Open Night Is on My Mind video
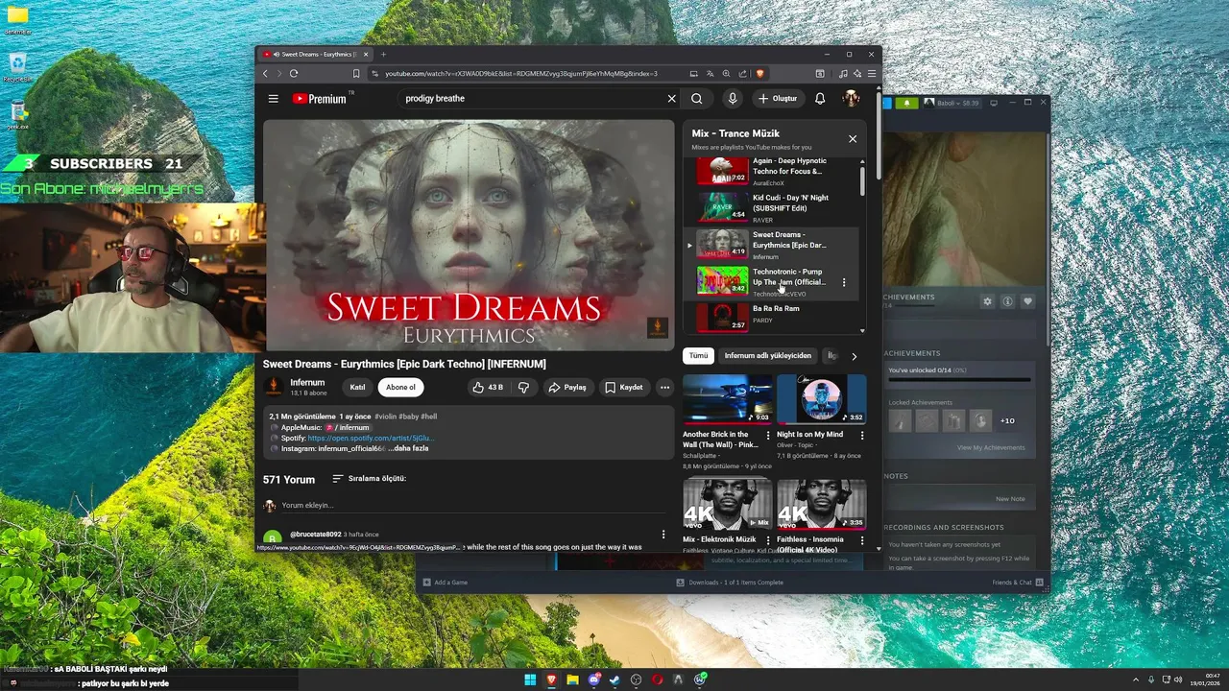1229x691 pixels. pos(821,399)
